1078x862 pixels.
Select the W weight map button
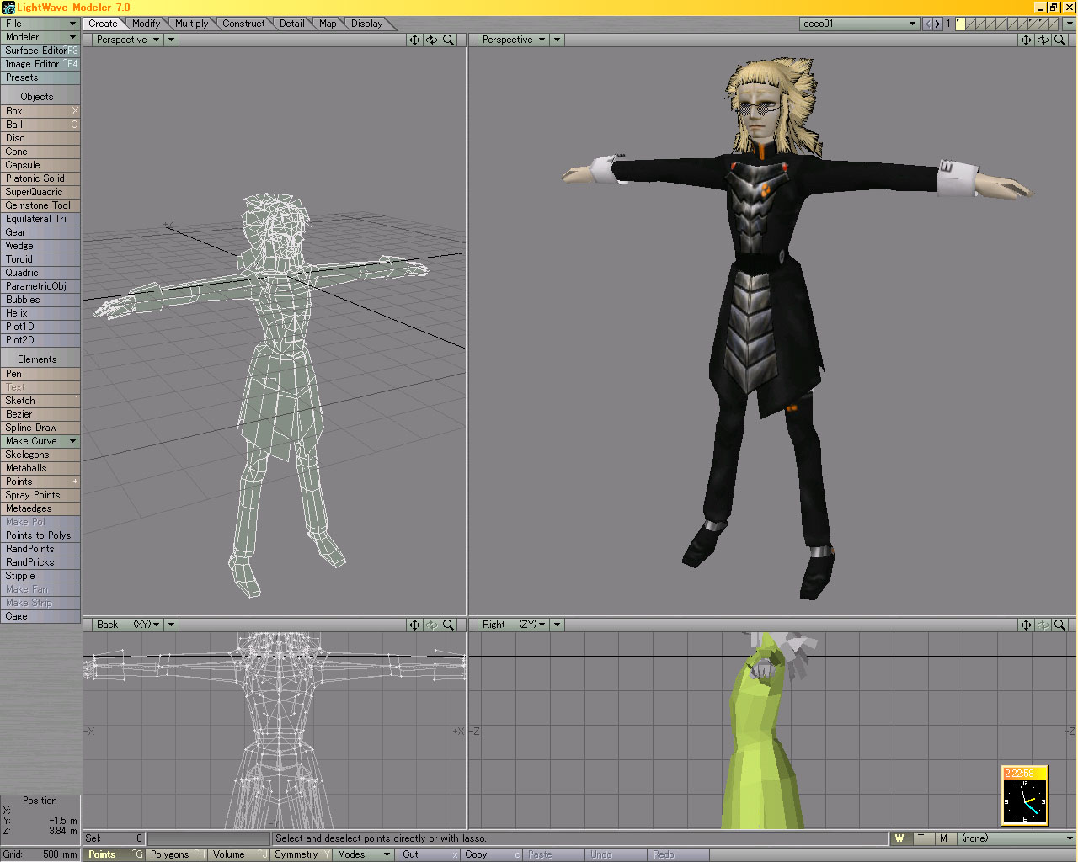pyautogui.click(x=899, y=838)
